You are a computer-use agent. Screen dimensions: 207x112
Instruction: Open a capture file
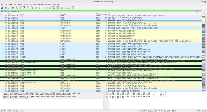point(17,8)
